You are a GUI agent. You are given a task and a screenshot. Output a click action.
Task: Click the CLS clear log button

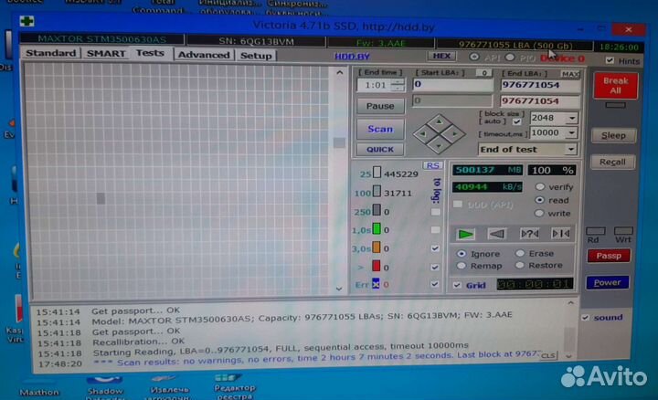(x=547, y=355)
